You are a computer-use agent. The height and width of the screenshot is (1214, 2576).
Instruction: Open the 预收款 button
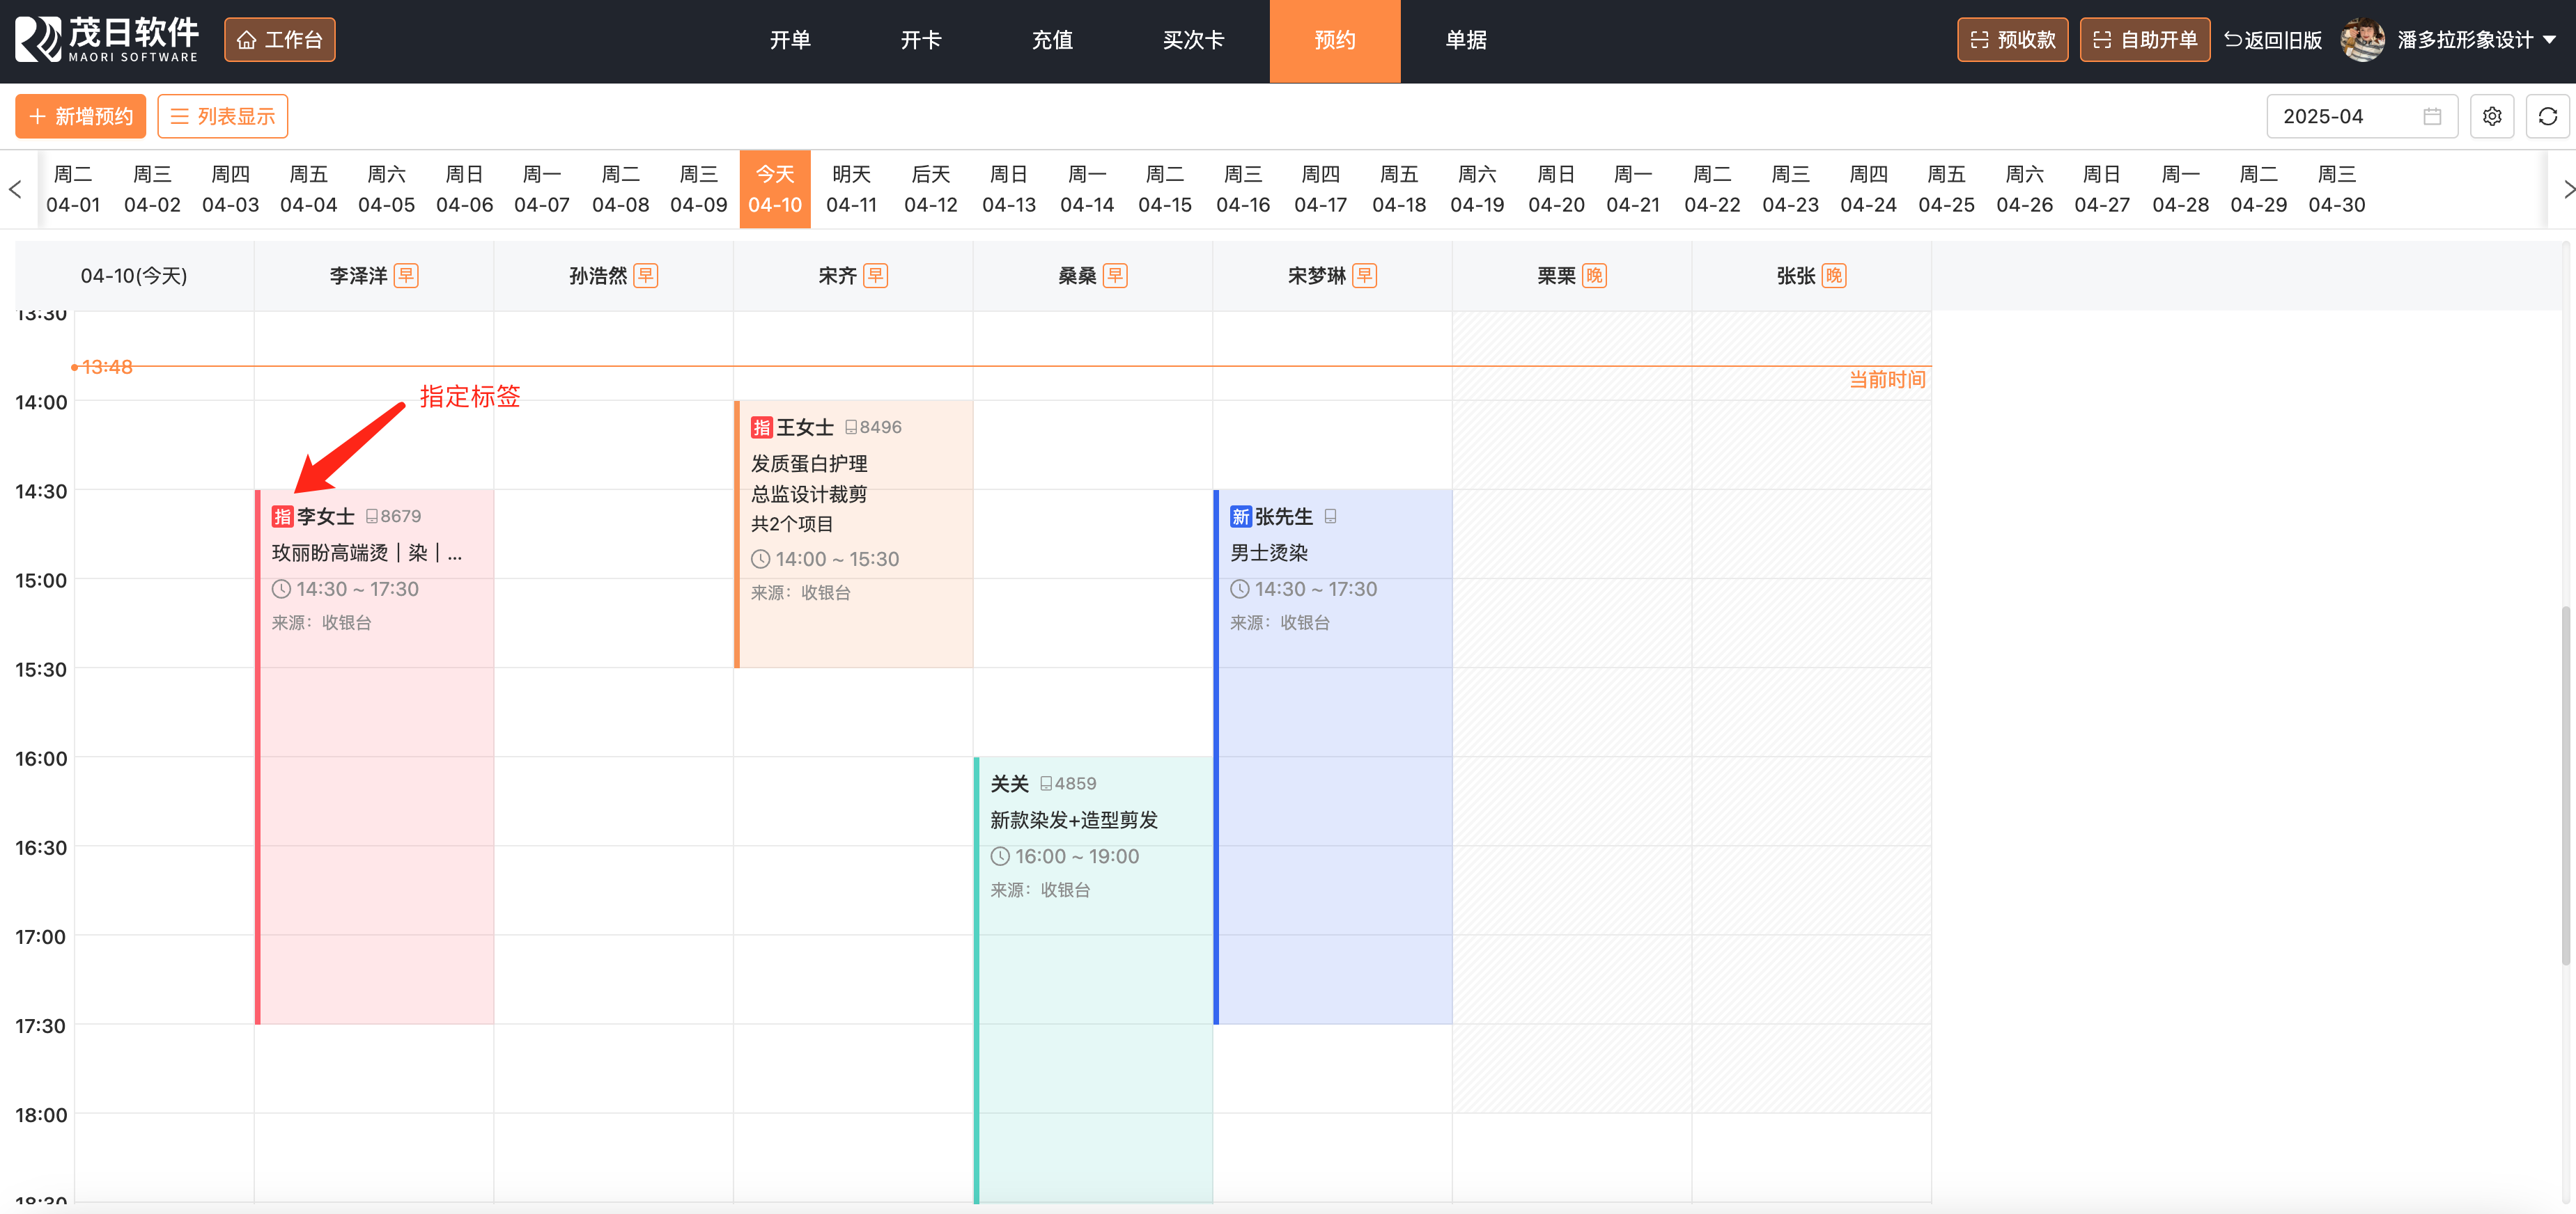click(2012, 40)
